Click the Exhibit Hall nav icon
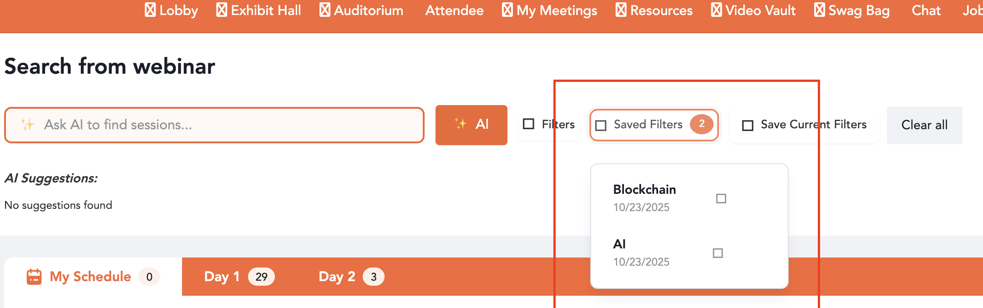This screenshot has height=308, width=983. [222, 10]
